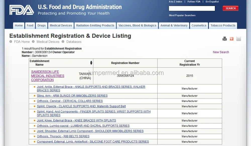Open Splint, Hand, And Components listing
This screenshot has height=146, width=251.
point(94,113)
